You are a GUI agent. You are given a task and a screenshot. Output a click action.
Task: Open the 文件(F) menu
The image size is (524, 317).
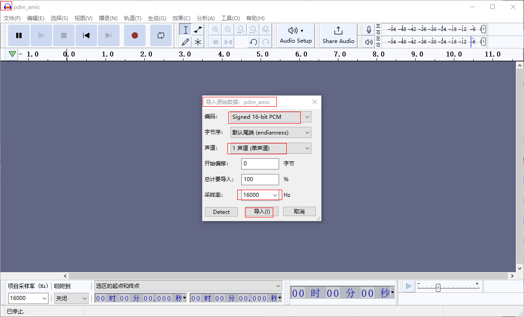pos(12,18)
